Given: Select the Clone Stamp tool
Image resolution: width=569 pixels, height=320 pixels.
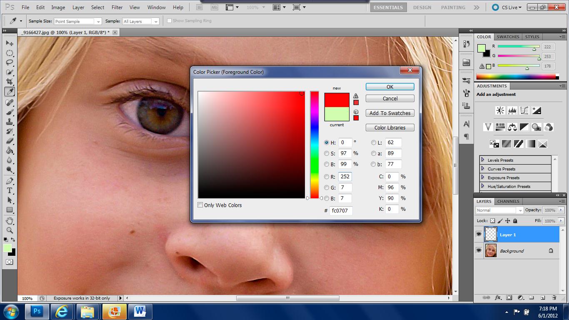Looking at the screenshot, I should click(x=10, y=122).
